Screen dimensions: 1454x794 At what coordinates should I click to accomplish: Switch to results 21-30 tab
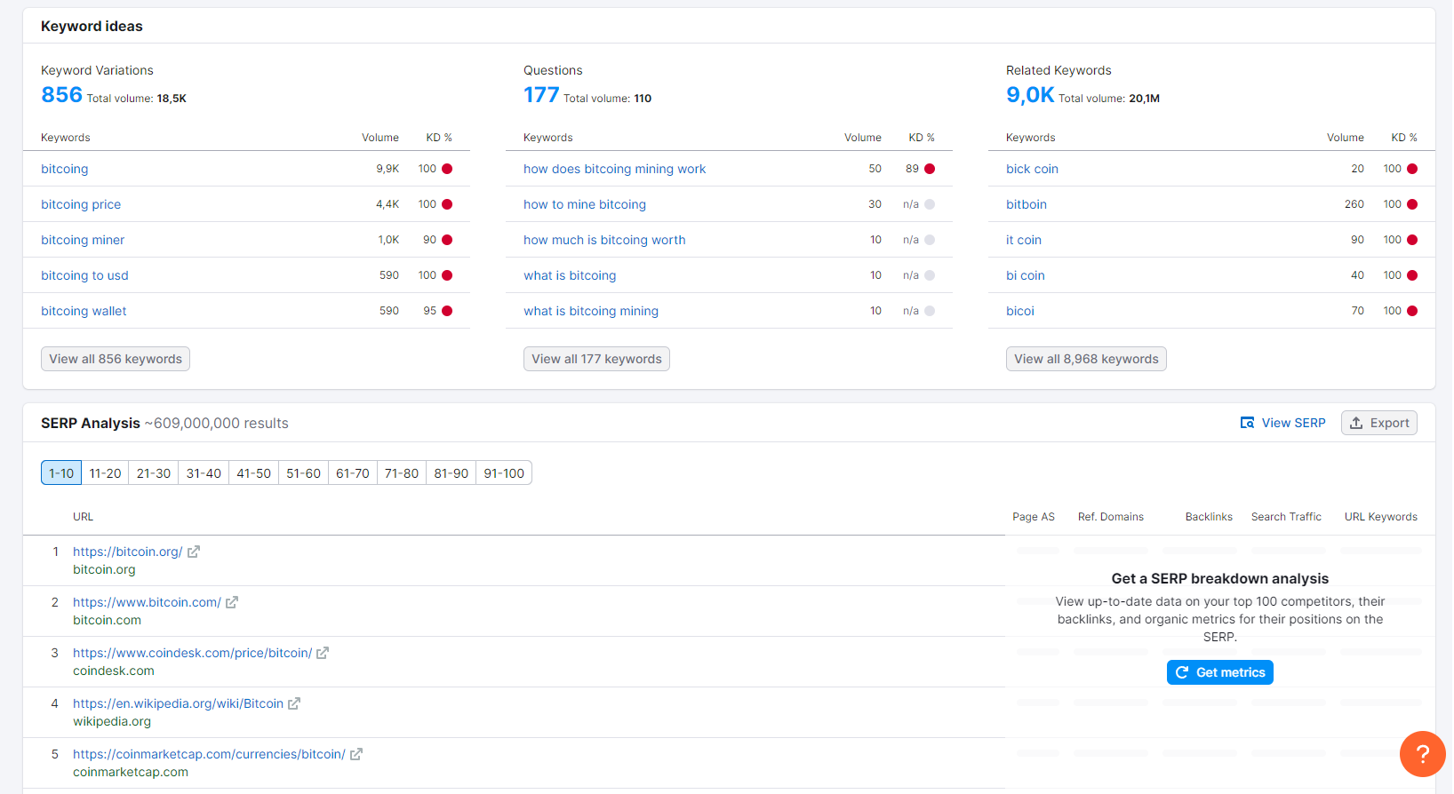pos(154,473)
